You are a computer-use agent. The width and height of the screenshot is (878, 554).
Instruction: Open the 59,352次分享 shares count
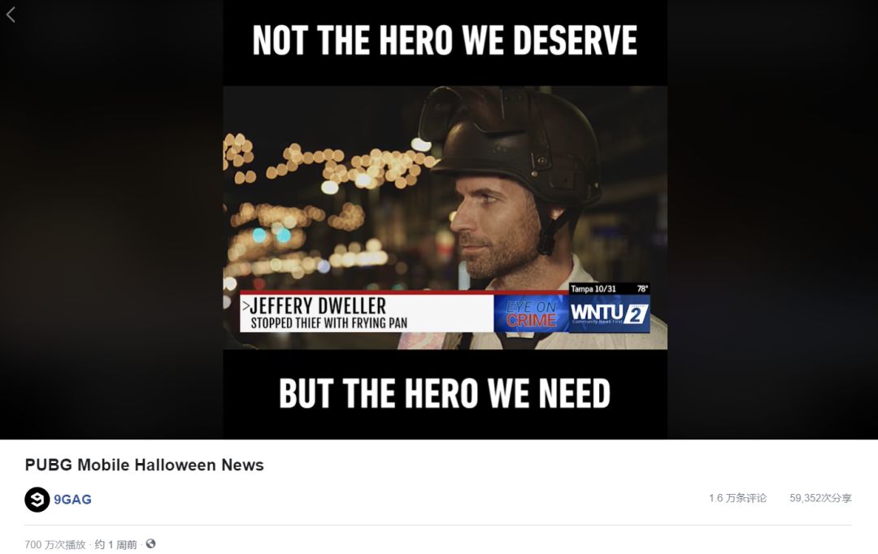click(820, 498)
